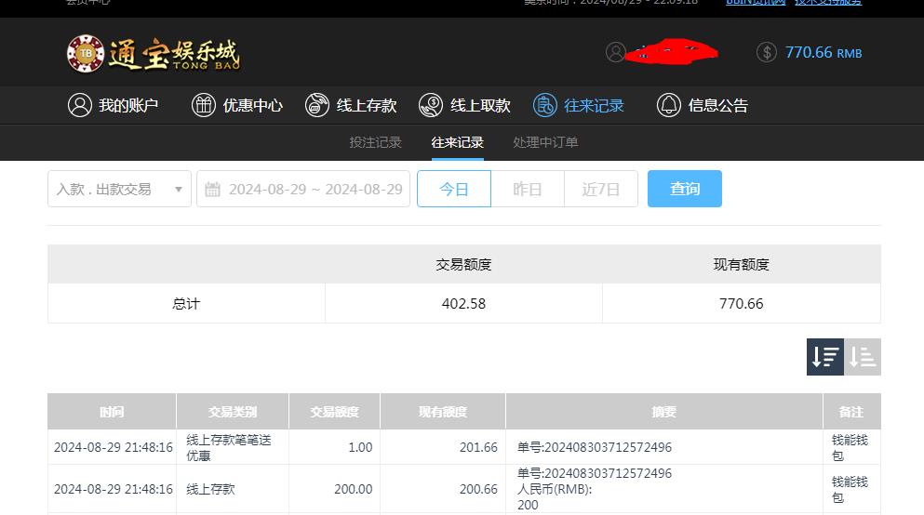
Task: Click the 我的账户 person icon
Action: click(79, 105)
